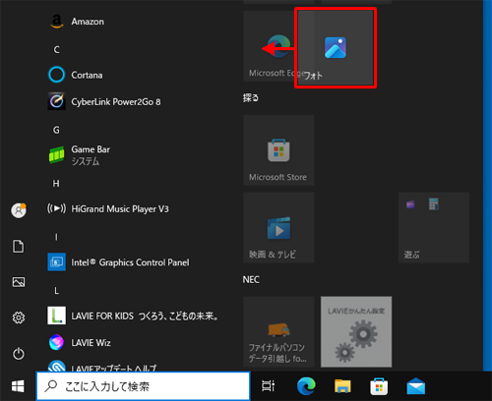Screen dimensions: 492x401
Task: Open user account menu icon
Action: [x=19, y=210]
